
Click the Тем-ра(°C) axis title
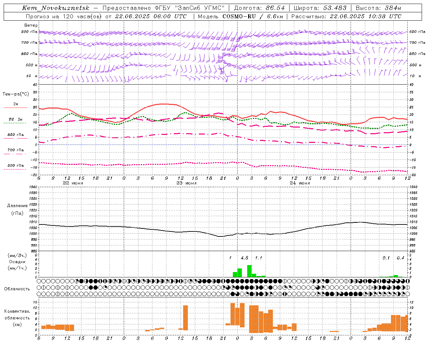16,94
